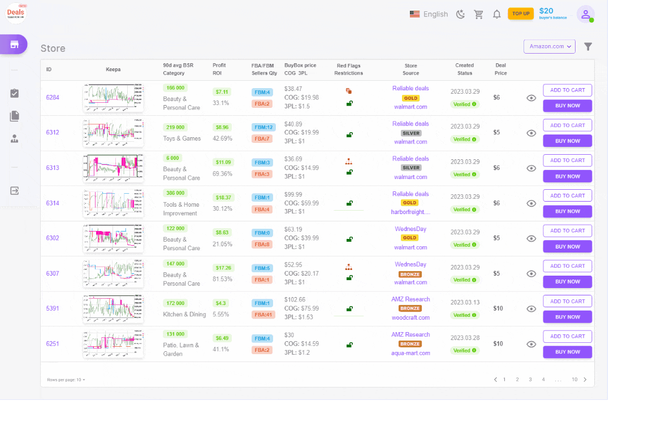Toggle eye view for deal 6314
Screen dimensions: 653x427
pyautogui.click(x=531, y=203)
